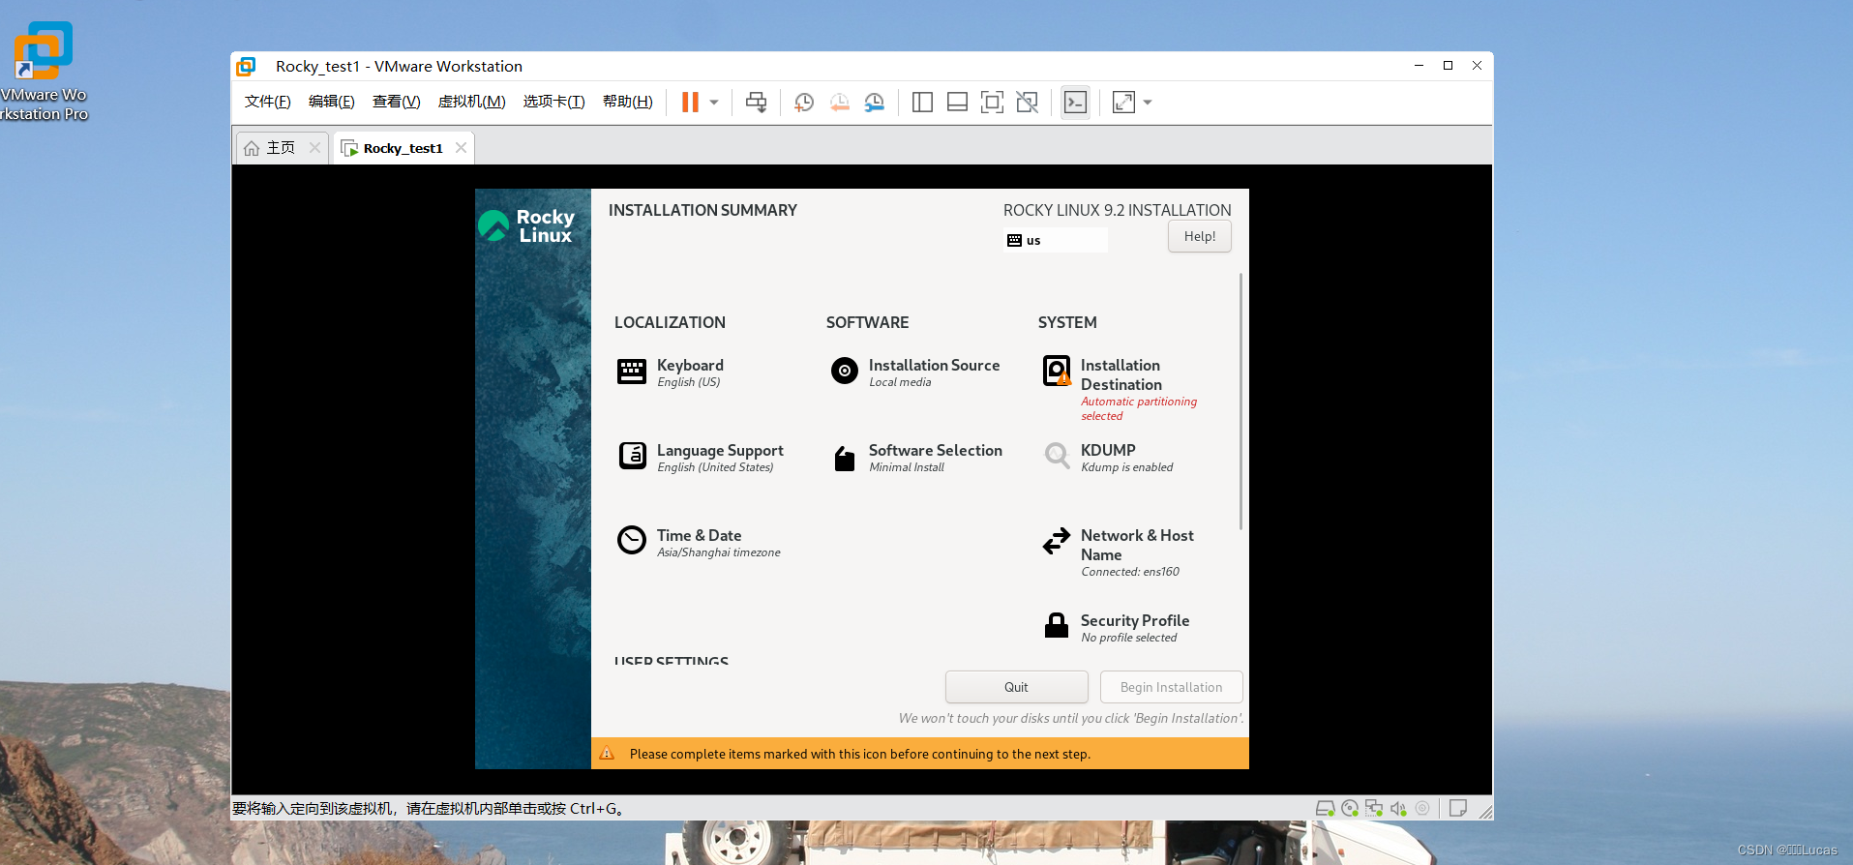Click Network & Host Name label
The image size is (1853, 865).
tap(1137, 545)
